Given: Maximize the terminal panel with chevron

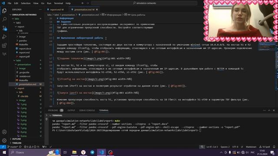Looking at the screenshot, I should pos(269,110).
